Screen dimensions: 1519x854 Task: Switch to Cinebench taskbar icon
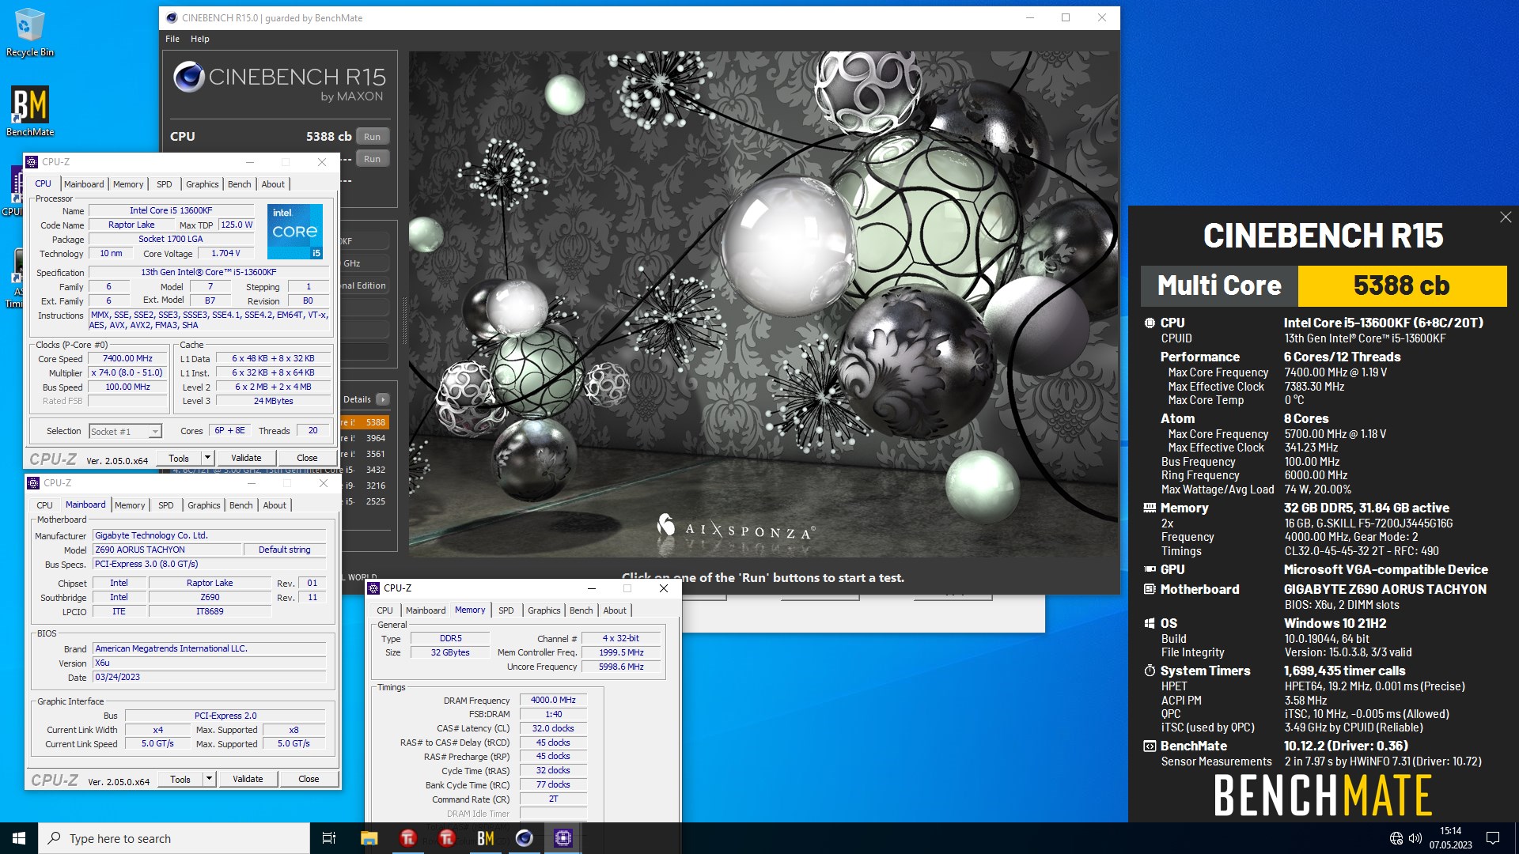tap(525, 838)
